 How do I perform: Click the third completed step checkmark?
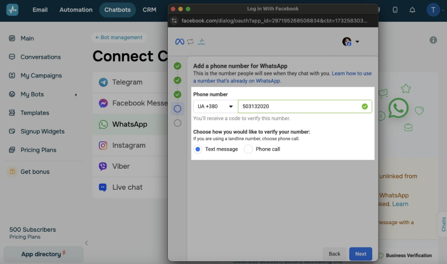[x=177, y=94]
